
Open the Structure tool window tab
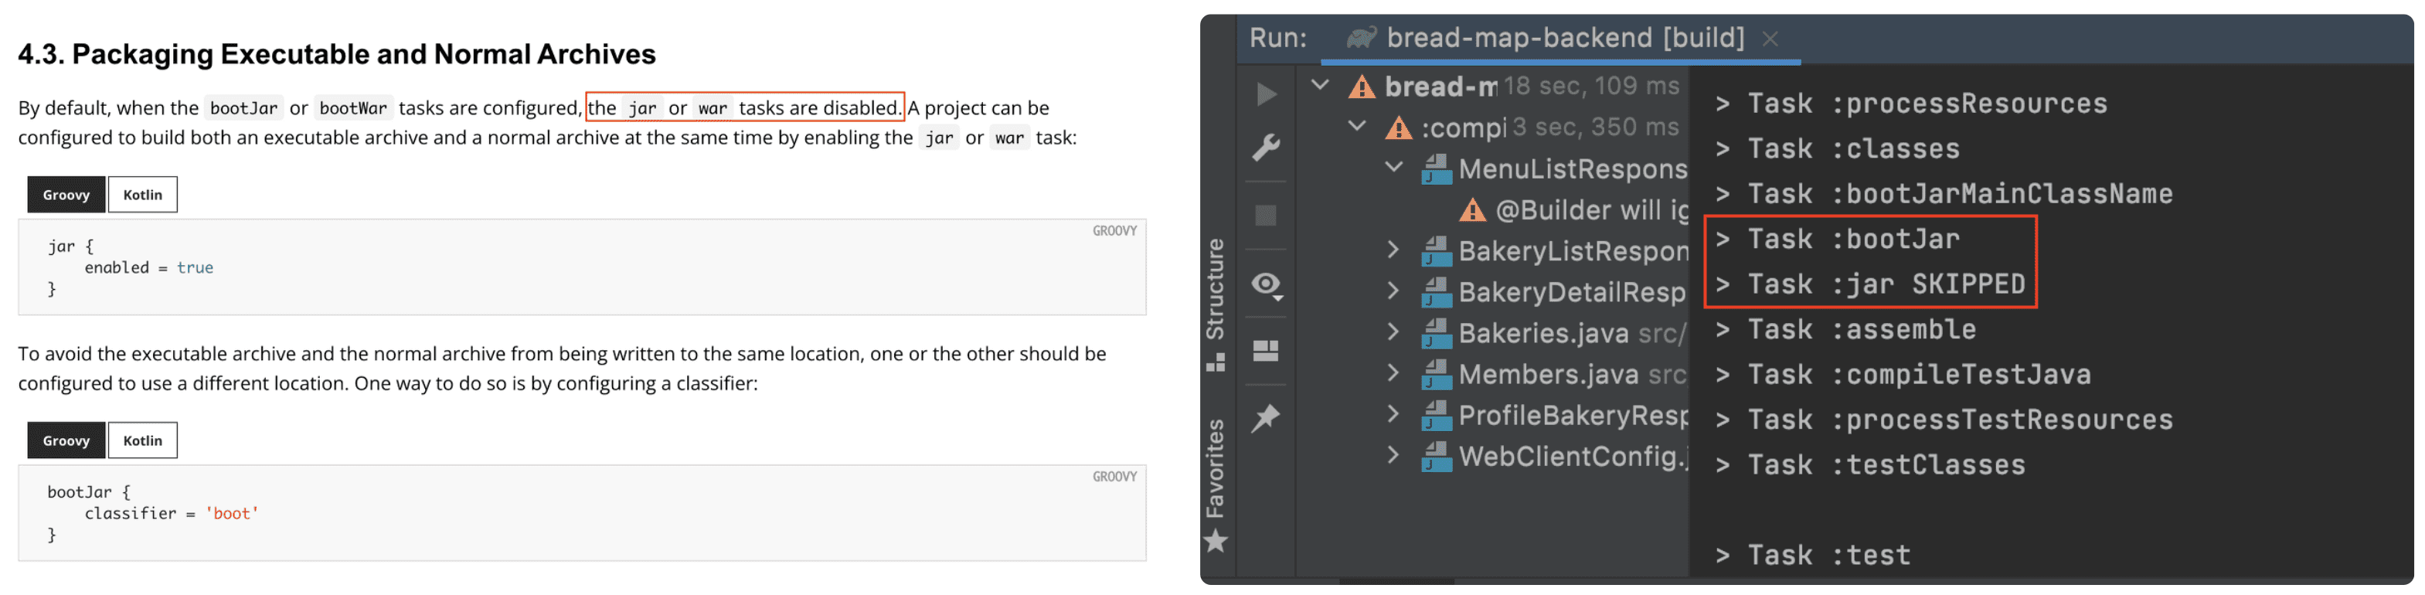1216,301
